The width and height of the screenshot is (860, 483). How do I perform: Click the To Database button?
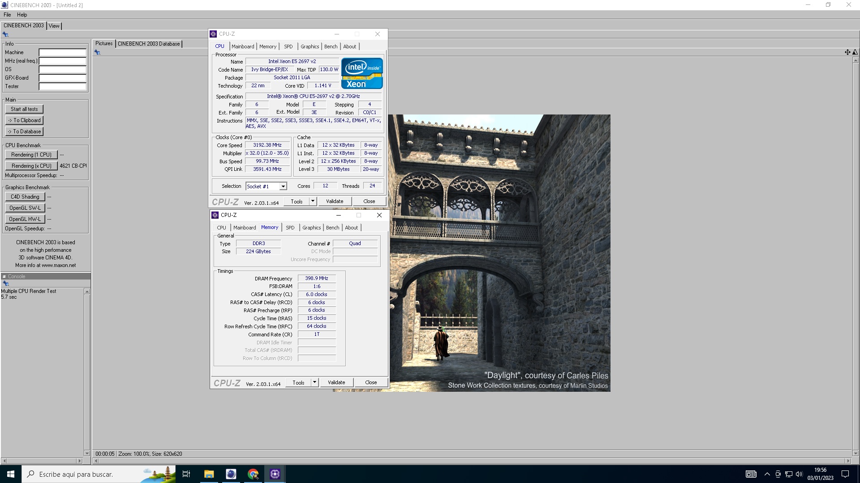point(25,131)
